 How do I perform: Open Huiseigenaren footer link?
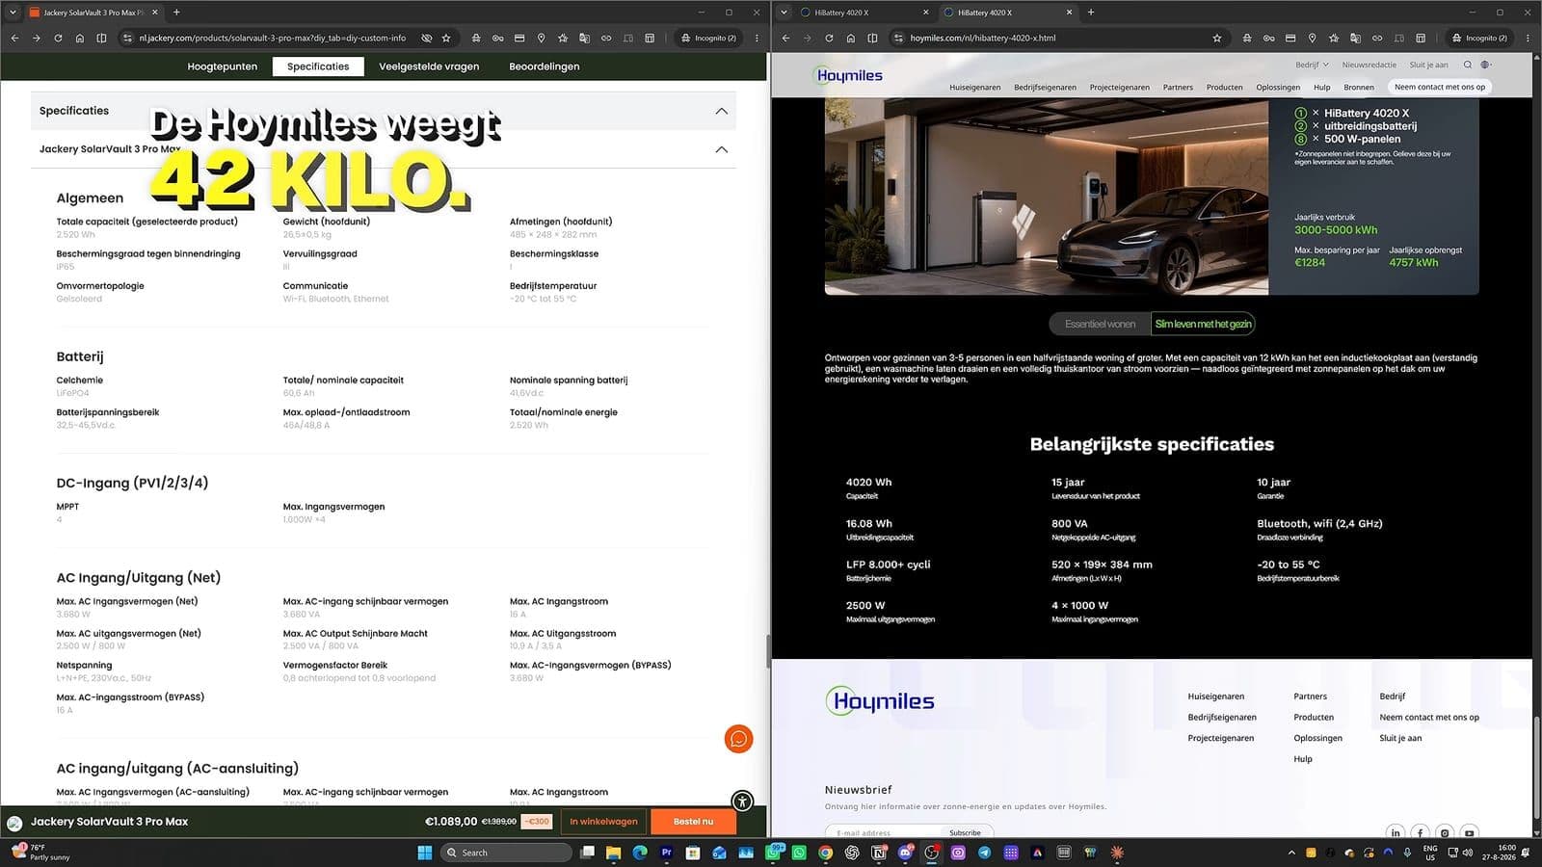pyautogui.click(x=1215, y=696)
